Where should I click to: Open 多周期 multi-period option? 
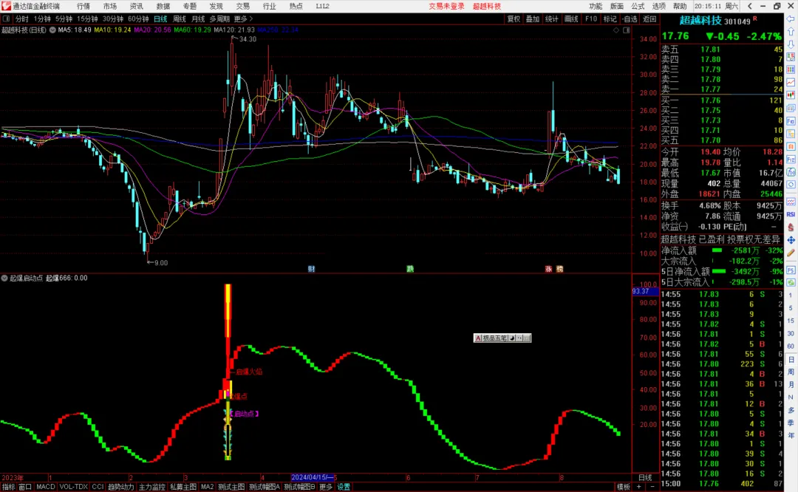(x=219, y=18)
